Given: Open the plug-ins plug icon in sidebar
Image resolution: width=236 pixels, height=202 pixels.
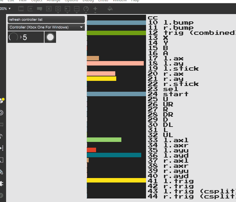Looking at the screenshot, I should 1,184.
